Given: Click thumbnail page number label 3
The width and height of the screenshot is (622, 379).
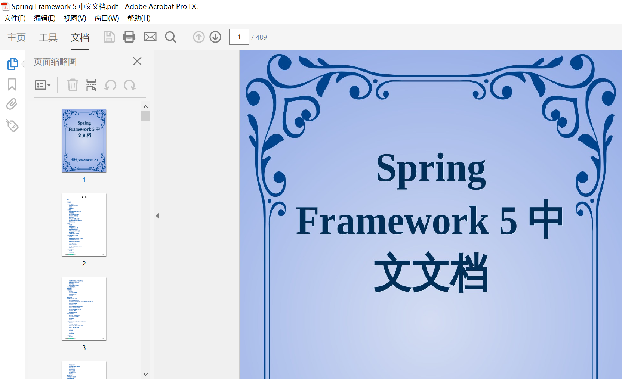Looking at the screenshot, I should (x=84, y=348).
